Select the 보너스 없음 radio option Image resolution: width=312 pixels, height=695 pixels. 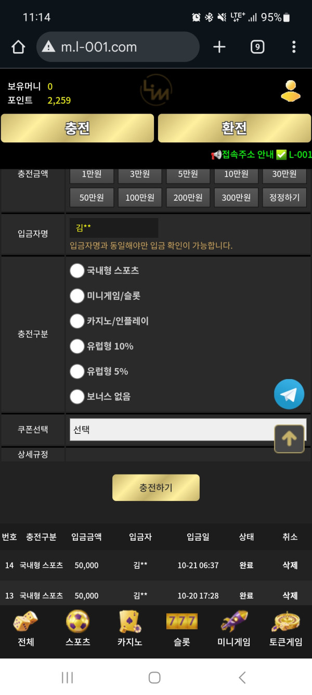point(77,397)
